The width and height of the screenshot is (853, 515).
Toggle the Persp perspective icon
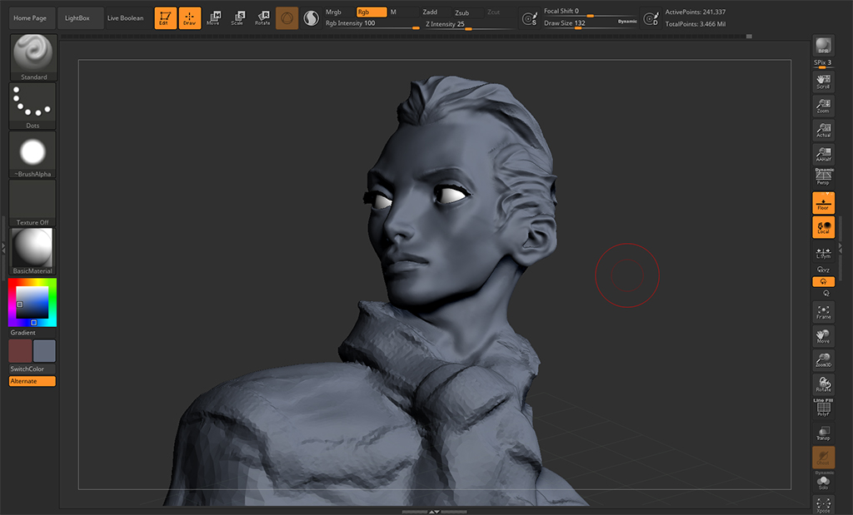(823, 176)
